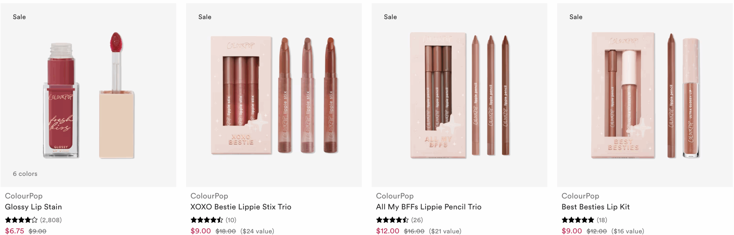The image size is (734, 235).
Task: Click the $12.00 sale price
Action: (x=388, y=231)
